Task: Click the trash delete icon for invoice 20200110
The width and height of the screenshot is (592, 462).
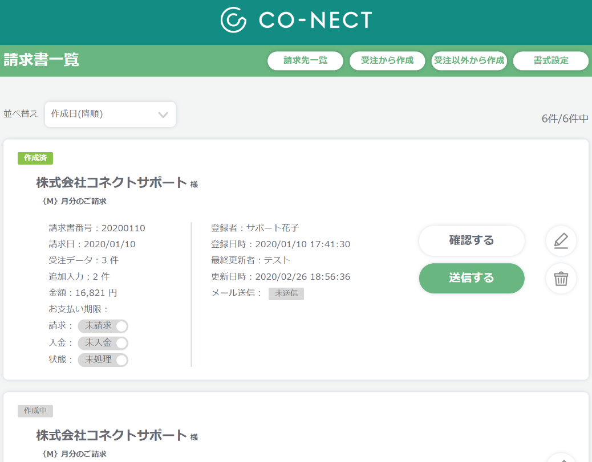Action: click(x=561, y=279)
